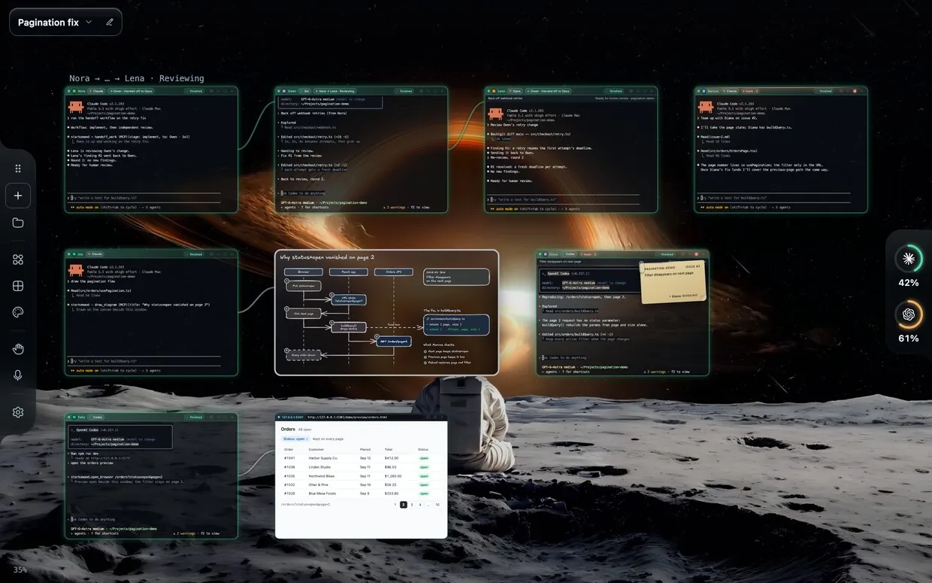Open the folder icon in the left sidebar
Image resolution: width=932 pixels, height=583 pixels.
click(18, 223)
